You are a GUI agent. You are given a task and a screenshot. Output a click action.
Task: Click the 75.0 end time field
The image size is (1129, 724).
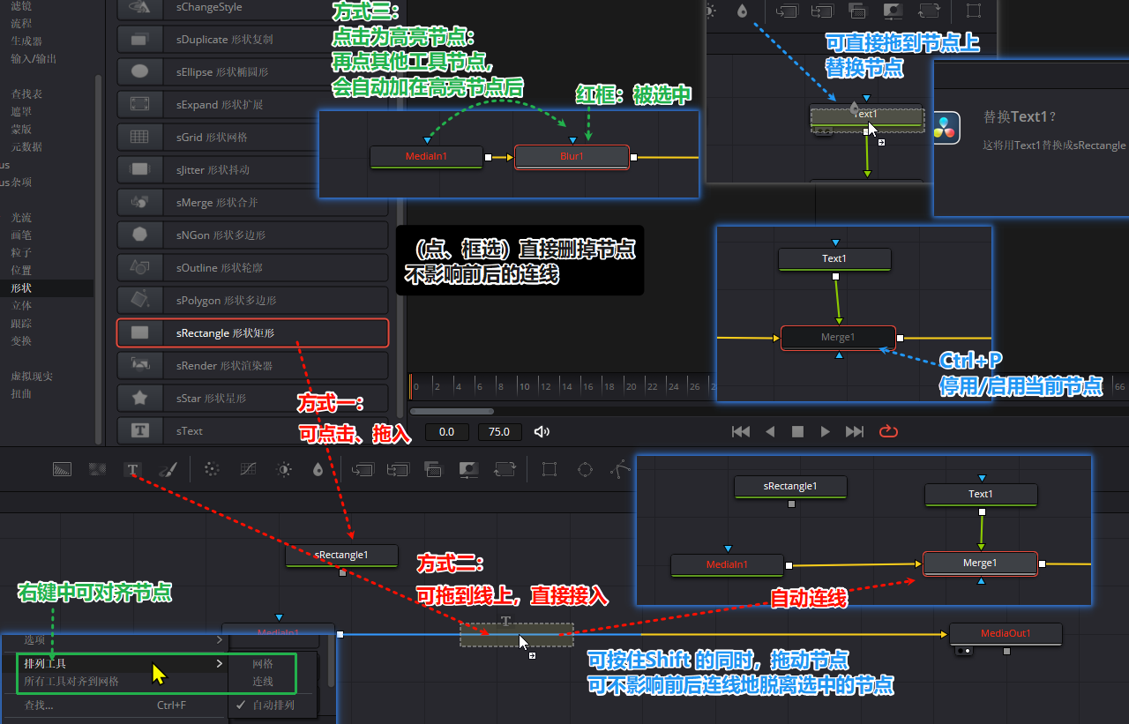pyautogui.click(x=499, y=432)
